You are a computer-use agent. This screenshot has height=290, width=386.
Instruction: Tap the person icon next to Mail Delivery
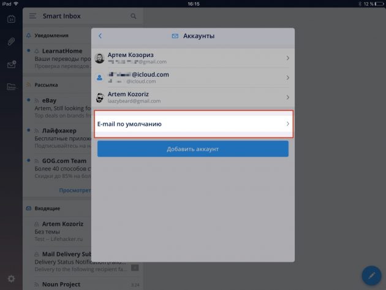point(37,254)
